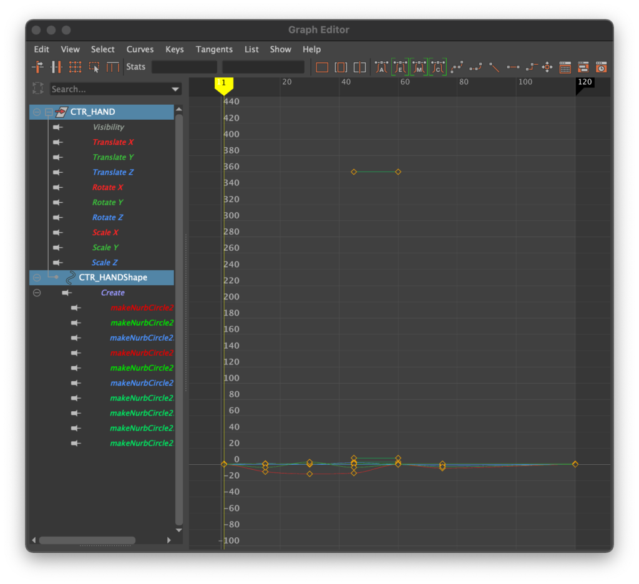Set Auto tangents with the A icon
This screenshot has width=639, height=584.
[381, 67]
